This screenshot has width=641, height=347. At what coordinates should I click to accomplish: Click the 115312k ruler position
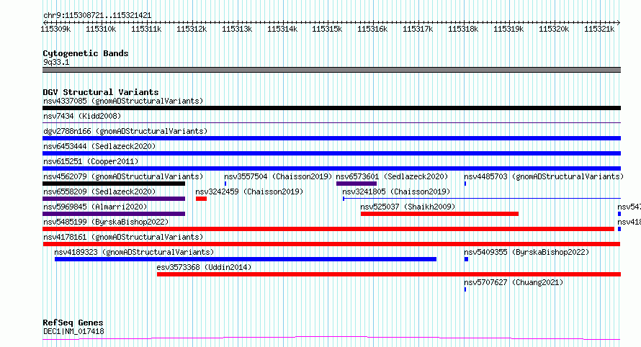click(192, 29)
